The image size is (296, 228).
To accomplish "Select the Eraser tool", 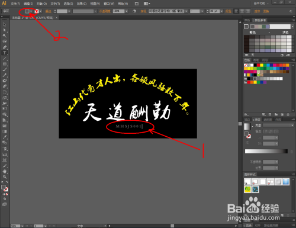I will pos(5,86).
